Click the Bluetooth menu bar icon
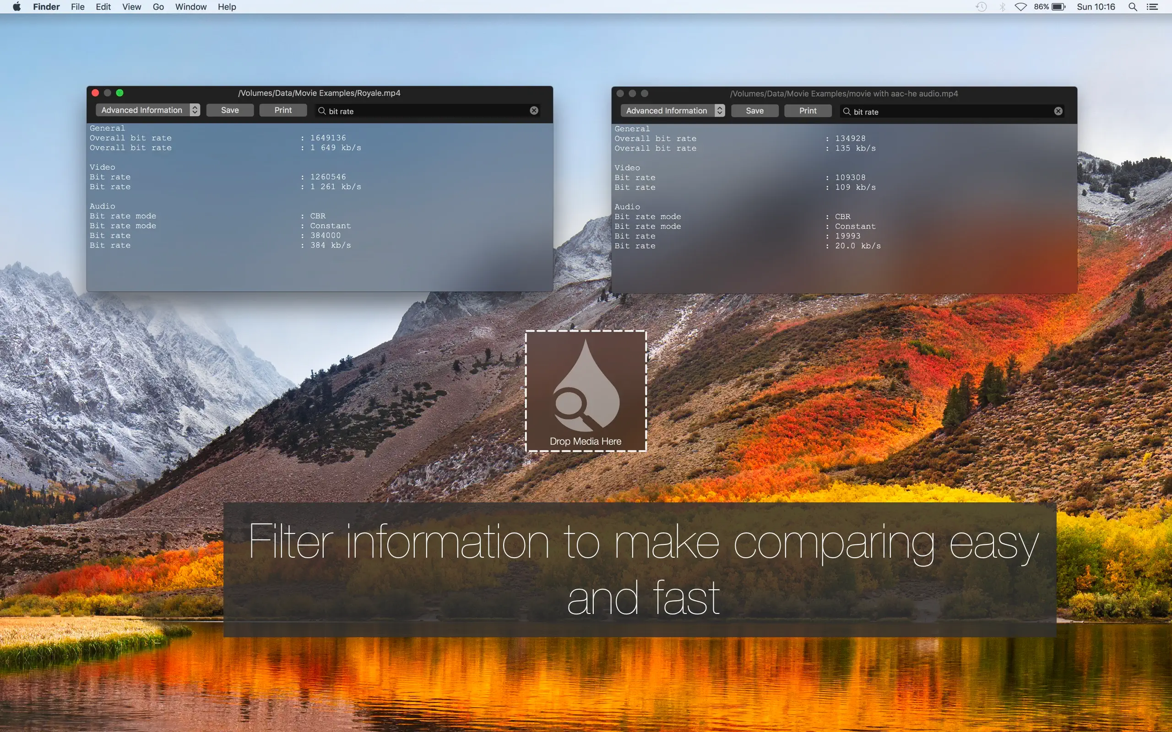The image size is (1172, 732). [1002, 7]
